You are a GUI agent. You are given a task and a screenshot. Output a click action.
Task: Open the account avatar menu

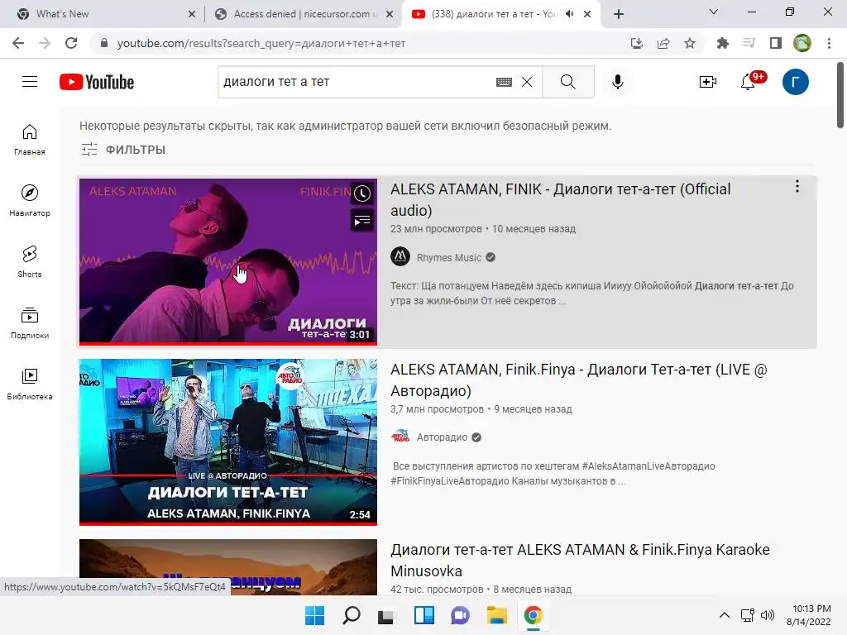coord(795,82)
